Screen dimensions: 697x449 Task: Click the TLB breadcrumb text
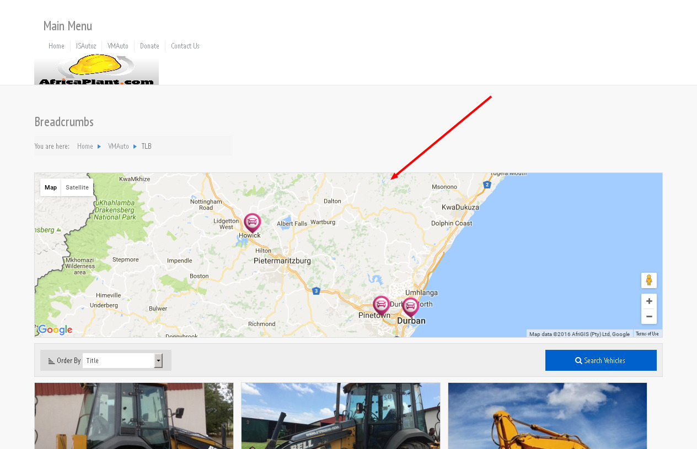tap(146, 146)
